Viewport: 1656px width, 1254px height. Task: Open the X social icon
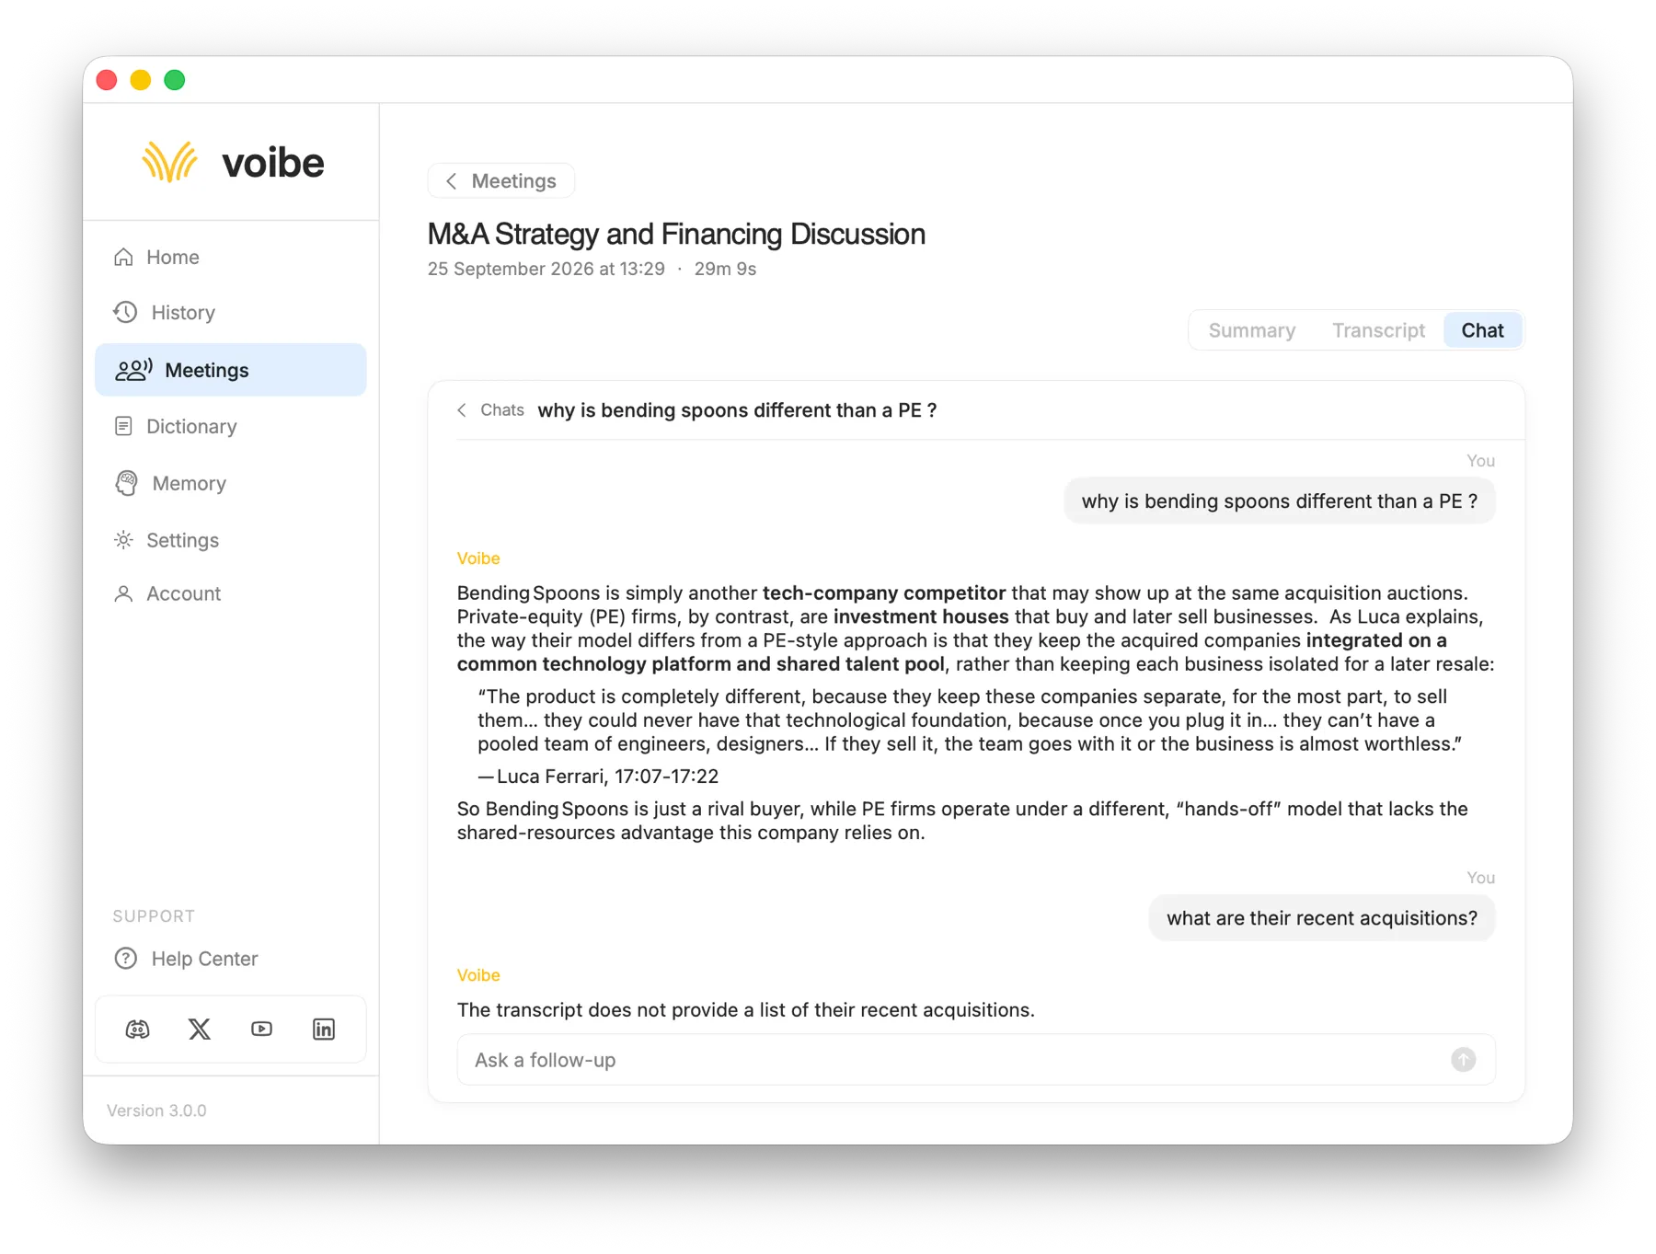coord(200,1029)
